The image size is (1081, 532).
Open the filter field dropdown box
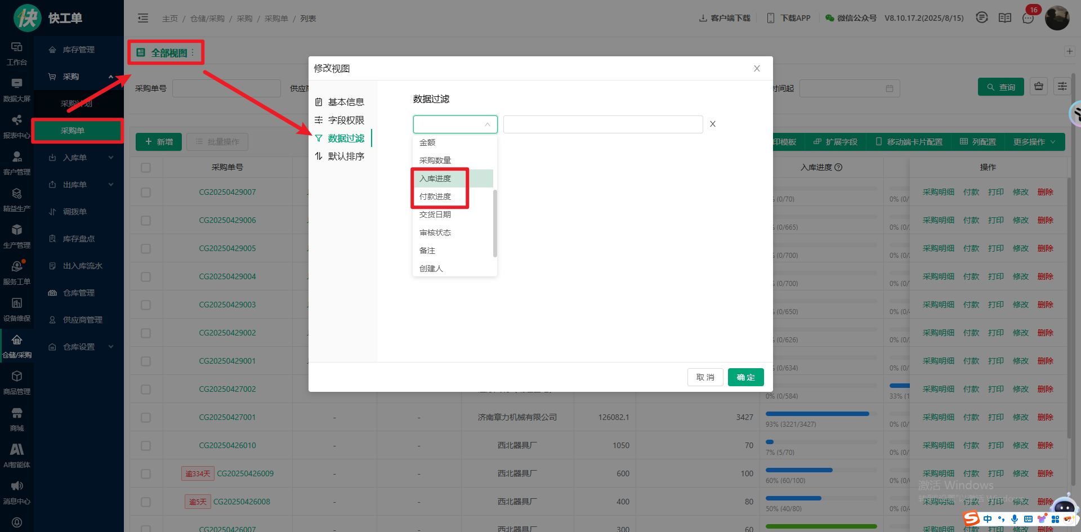click(x=455, y=124)
